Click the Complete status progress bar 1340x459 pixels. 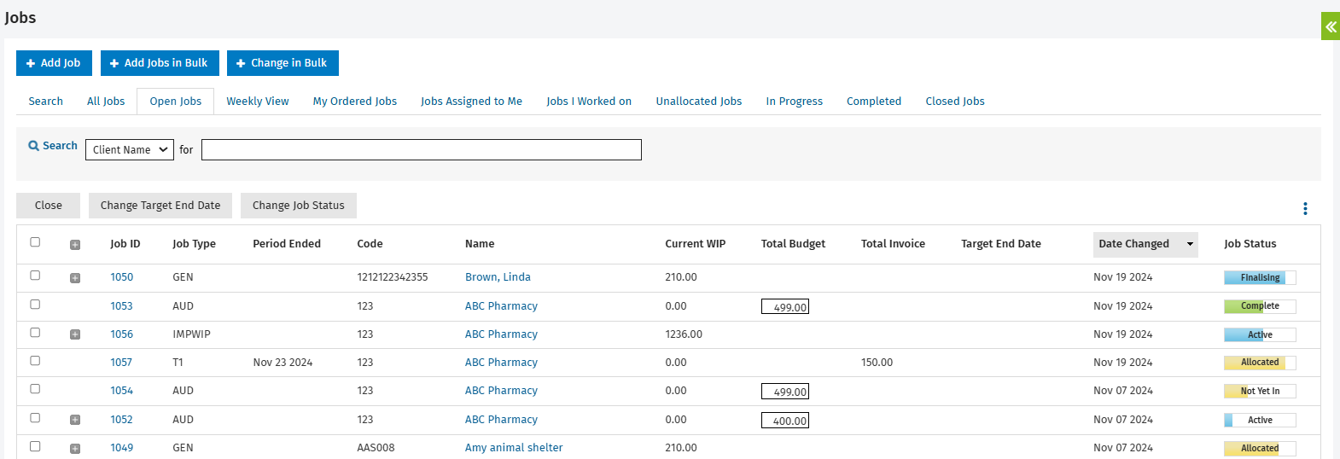click(1260, 306)
